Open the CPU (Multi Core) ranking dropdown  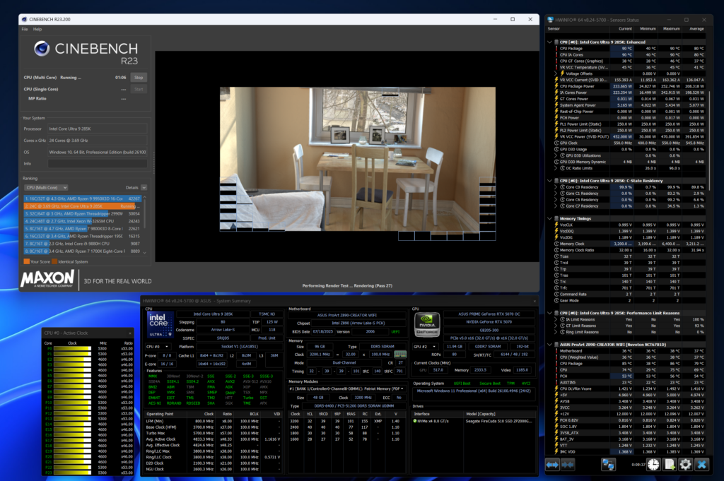[x=46, y=188]
